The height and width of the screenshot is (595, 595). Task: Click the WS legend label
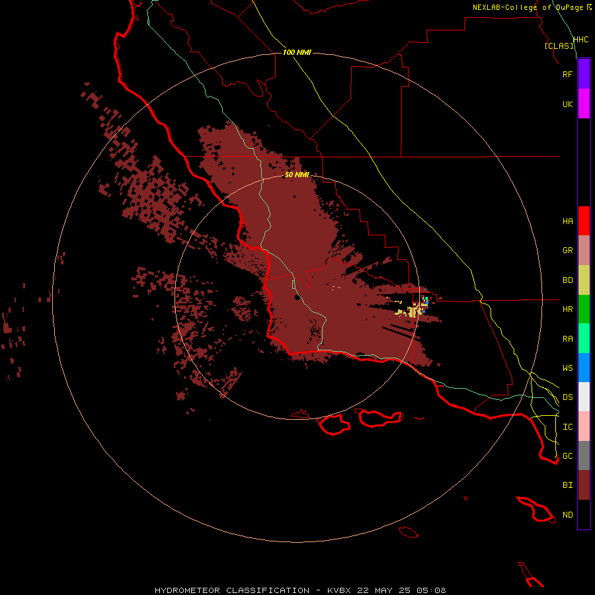[567, 368]
